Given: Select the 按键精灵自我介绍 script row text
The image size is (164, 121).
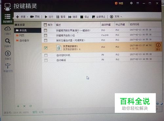Looking at the screenshot, I should tap(65, 35).
